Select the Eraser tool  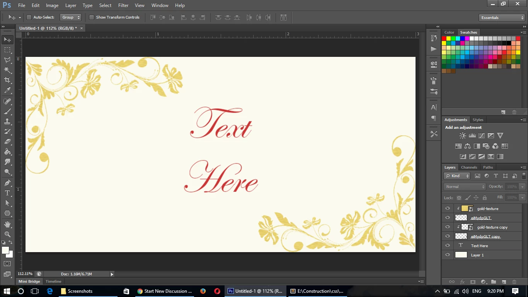tap(7, 142)
